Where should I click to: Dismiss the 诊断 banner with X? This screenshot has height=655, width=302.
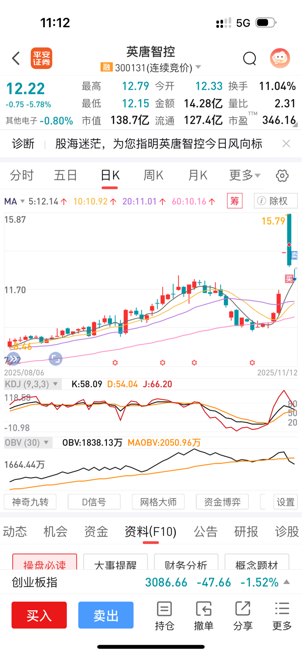pyautogui.click(x=286, y=144)
